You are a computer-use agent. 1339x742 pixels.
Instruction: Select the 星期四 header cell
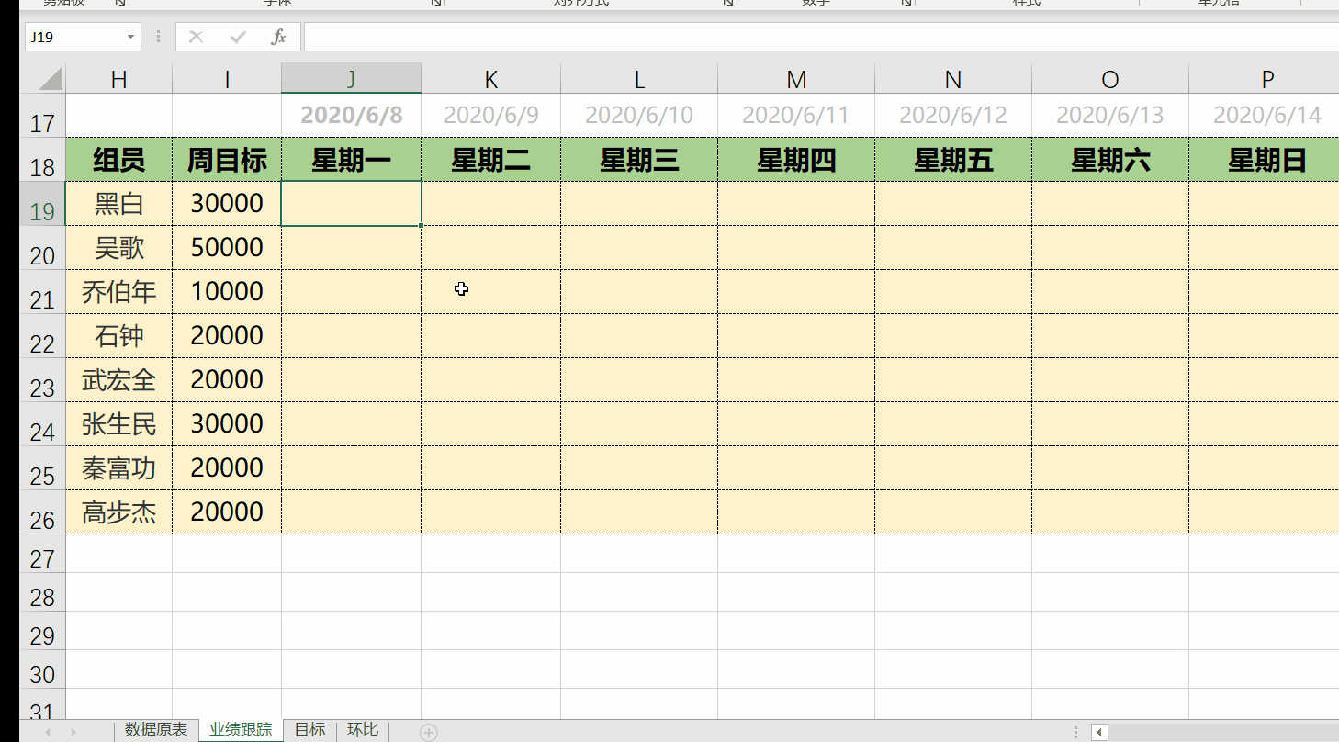[796, 160]
